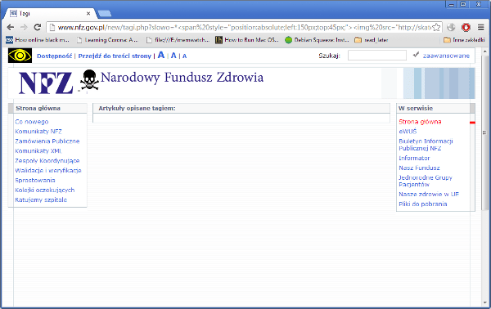This screenshot has height=309, width=491.
Task: Open 'Zamówienia Publiczne' link
Action: (47, 141)
